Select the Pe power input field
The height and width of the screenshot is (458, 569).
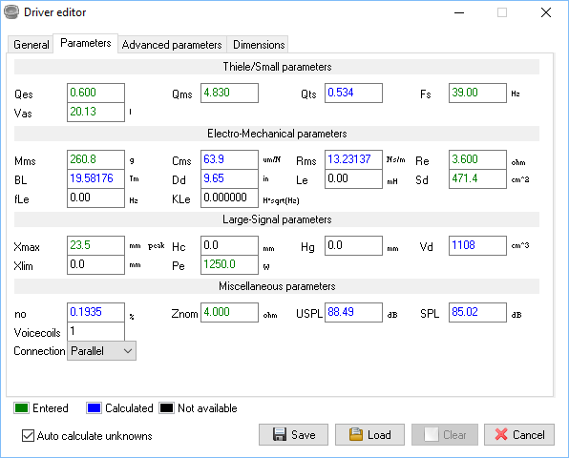tap(229, 264)
